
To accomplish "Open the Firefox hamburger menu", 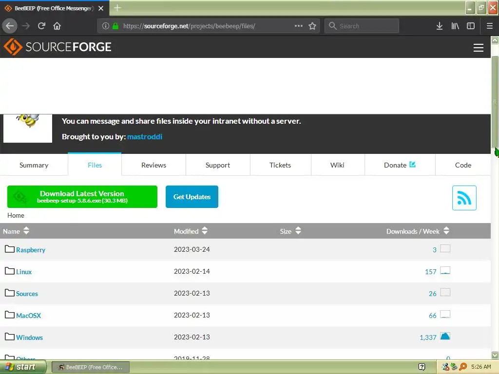I will coord(490,26).
